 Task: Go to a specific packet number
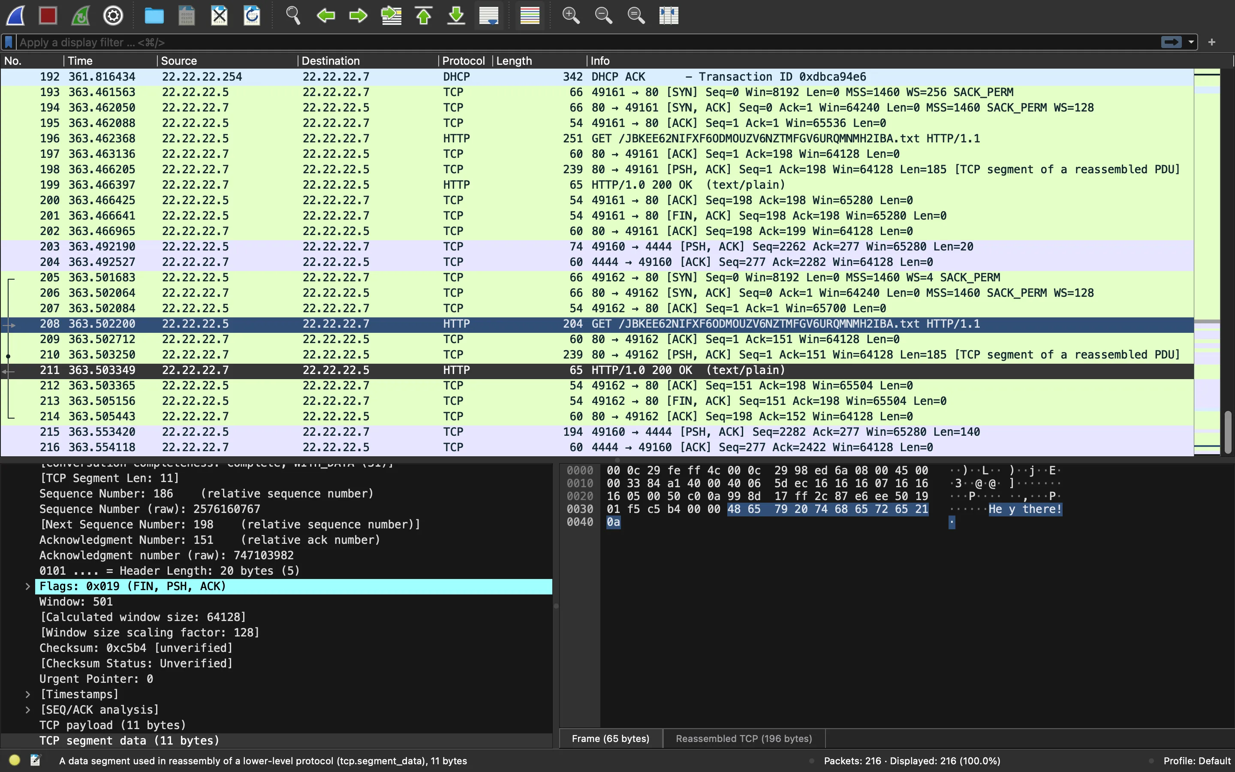pyautogui.click(x=392, y=15)
